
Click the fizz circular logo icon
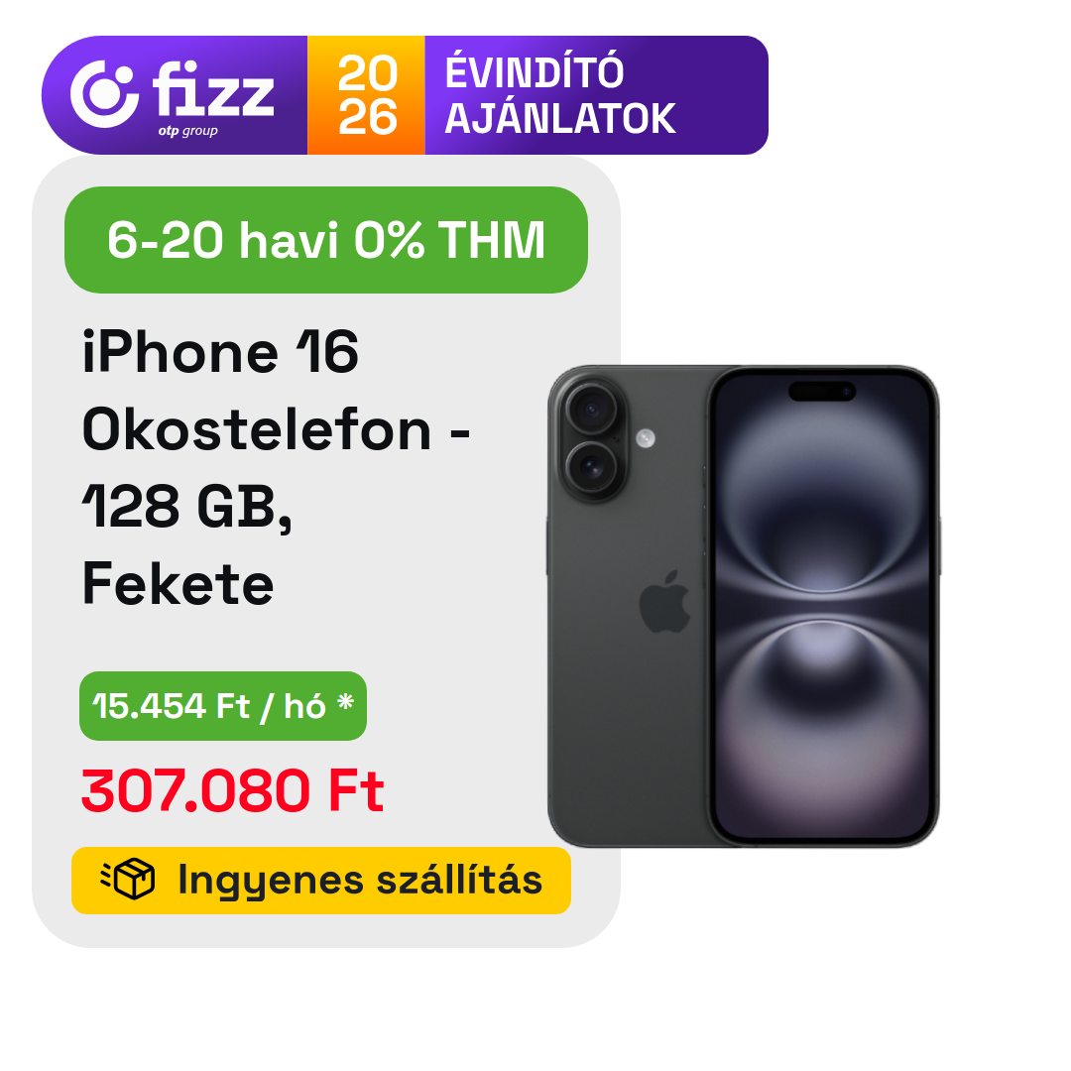[x=104, y=94]
